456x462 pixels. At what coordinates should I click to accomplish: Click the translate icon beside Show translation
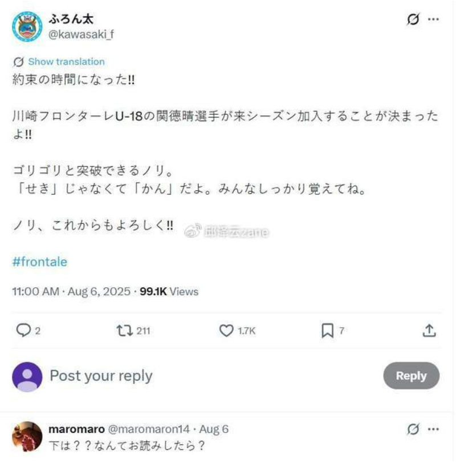click(x=18, y=62)
